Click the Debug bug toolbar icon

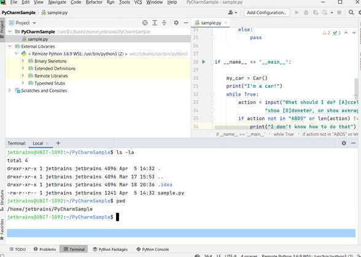tap(306, 12)
